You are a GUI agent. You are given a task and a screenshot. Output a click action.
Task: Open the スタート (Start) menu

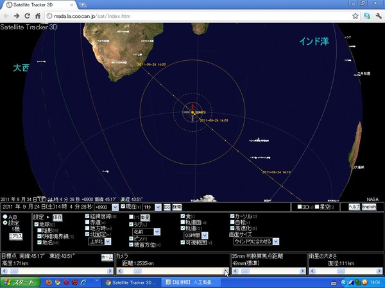(20, 282)
